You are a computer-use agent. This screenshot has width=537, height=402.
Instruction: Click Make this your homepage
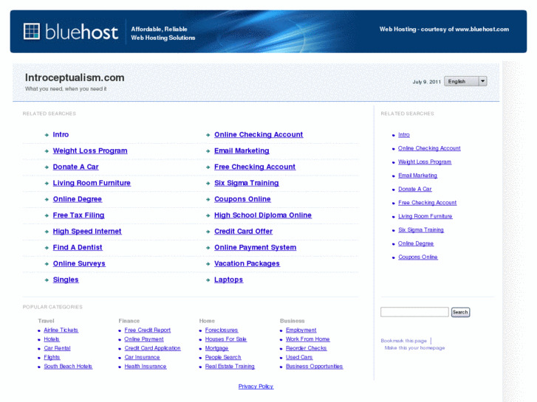click(414, 348)
